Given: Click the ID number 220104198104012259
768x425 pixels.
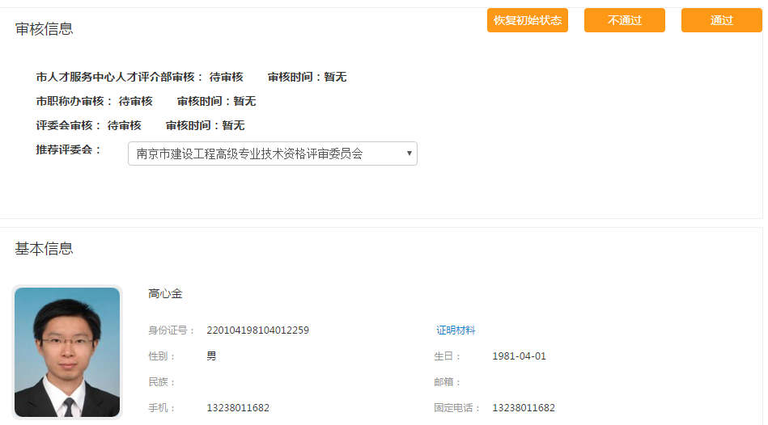Looking at the screenshot, I should (x=257, y=330).
